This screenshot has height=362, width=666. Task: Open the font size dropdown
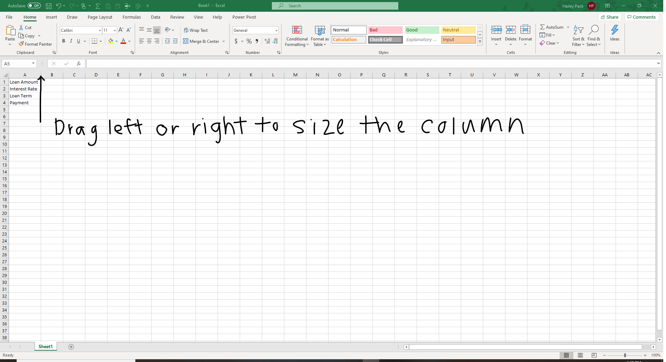[115, 30]
